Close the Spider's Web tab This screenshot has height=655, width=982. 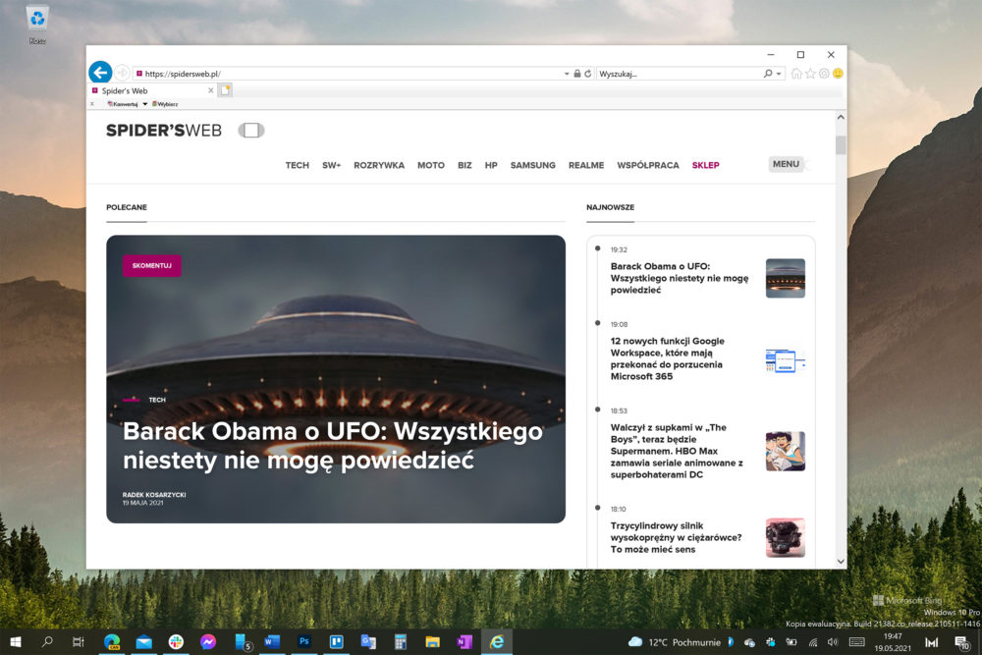click(210, 90)
